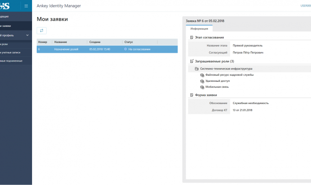The width and height of the screenshot is (311, 185).
Task: Click the status circle icon in request row
Action: tap(125, 49)
